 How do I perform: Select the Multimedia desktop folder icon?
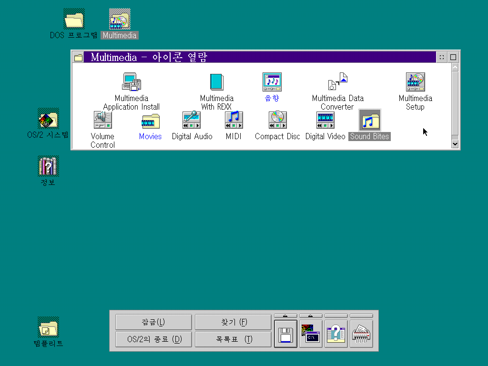point(120,19)
